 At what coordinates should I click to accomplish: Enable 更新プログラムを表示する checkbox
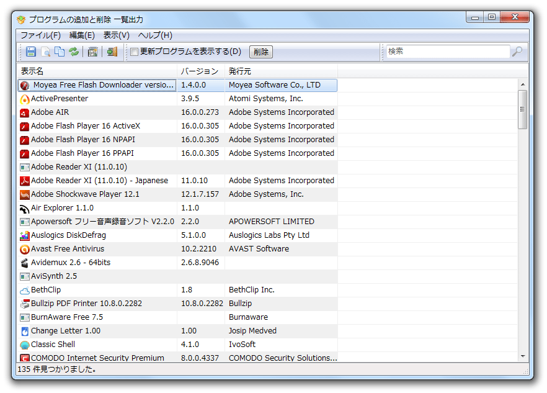pyautogui.click(x=134, y=52)
